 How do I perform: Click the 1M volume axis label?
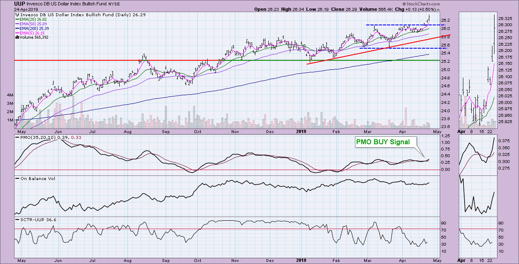(10, 120)
